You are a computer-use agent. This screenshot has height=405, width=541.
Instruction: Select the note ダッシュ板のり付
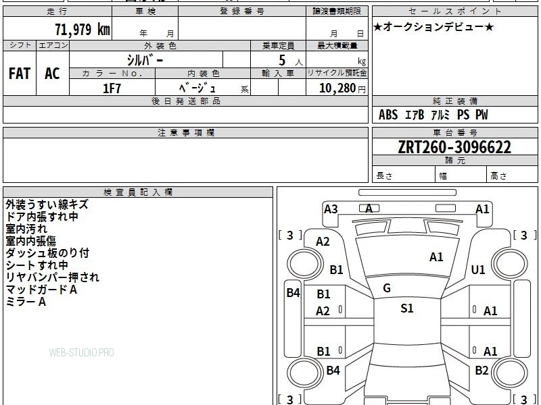(x=47, y=253)
